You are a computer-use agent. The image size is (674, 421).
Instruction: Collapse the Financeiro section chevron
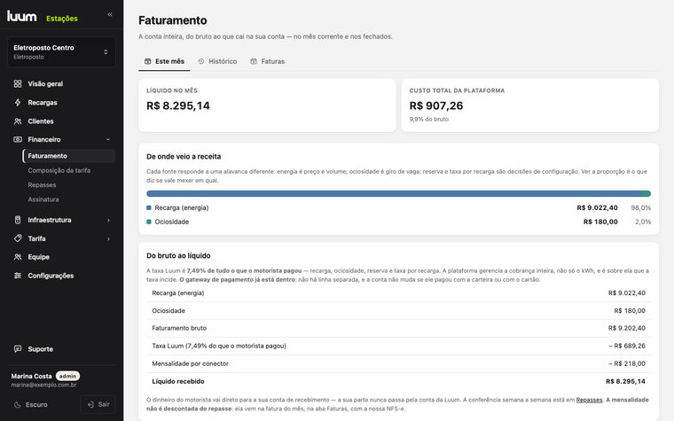coord(108,140)
